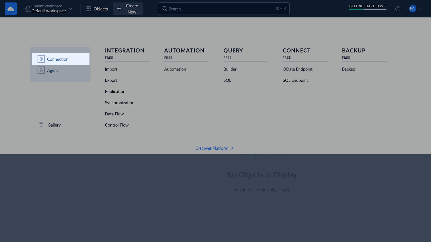Viewport: 431px width, 242px height.
Task: Click the plus icon on Create New
Action: (x=119, y=9)
